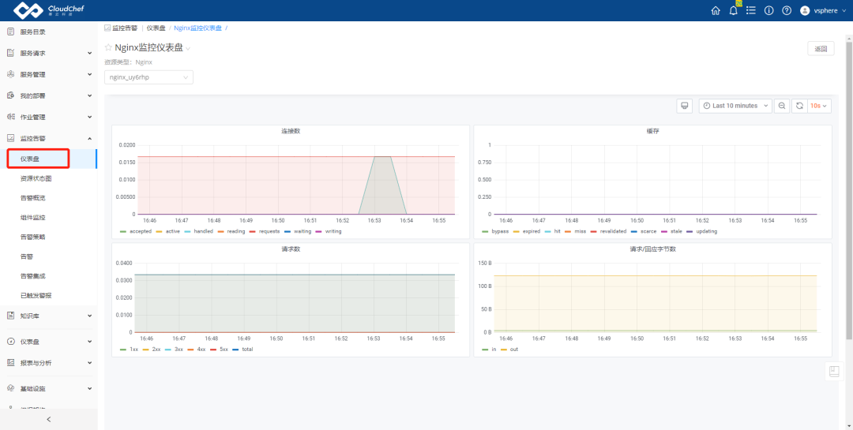Click the 知识库 sidebar icon

(x=9, y=316)
